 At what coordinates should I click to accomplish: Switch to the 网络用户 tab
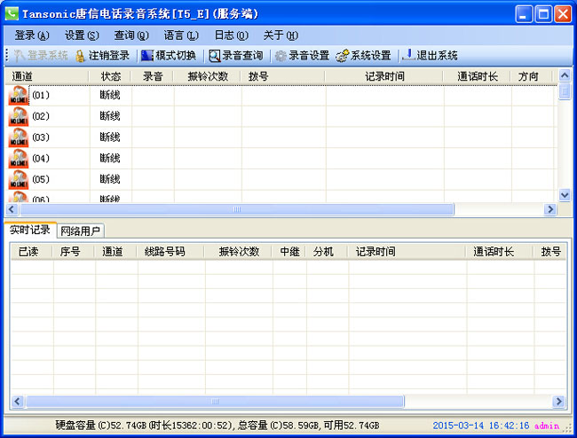point(81,231)
